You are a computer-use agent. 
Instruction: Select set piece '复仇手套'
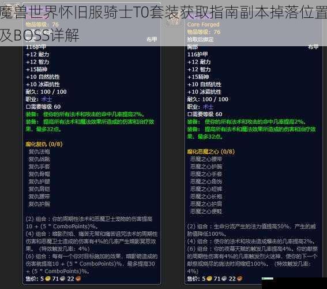(39, 167)
